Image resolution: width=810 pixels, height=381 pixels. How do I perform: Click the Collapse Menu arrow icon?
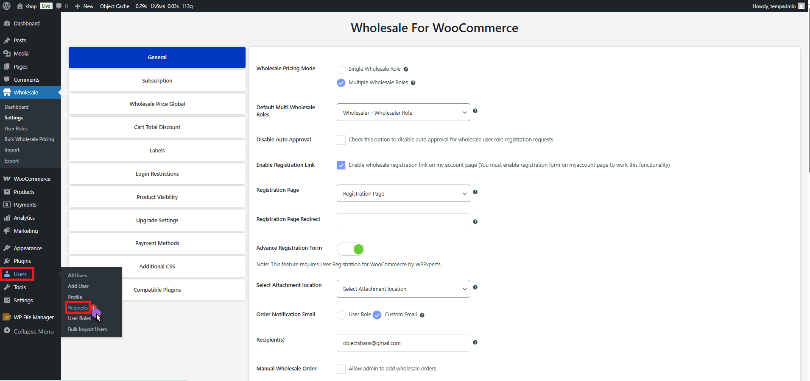(7, 331)
